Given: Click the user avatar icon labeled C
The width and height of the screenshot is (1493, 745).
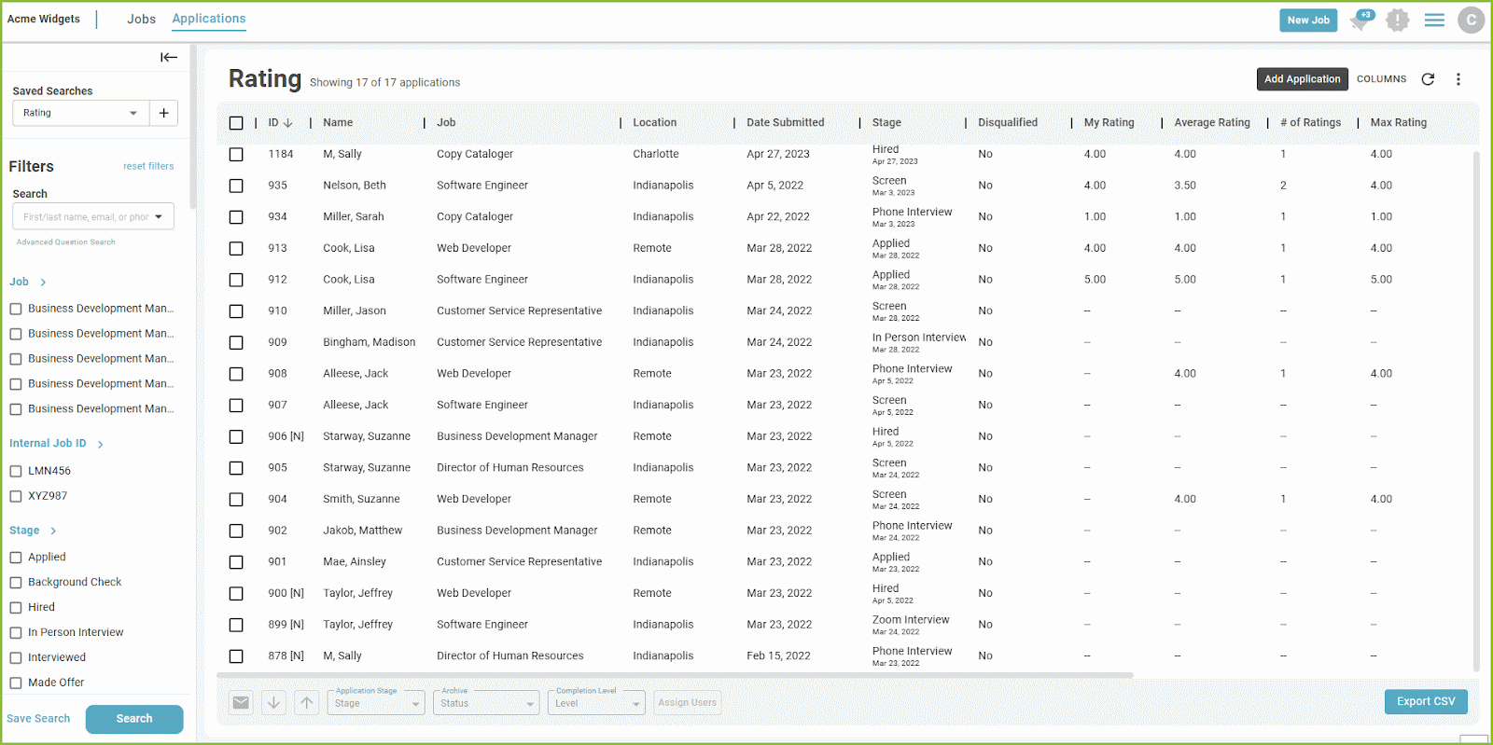Looking at the screenshot, I should pos(1472,20).
